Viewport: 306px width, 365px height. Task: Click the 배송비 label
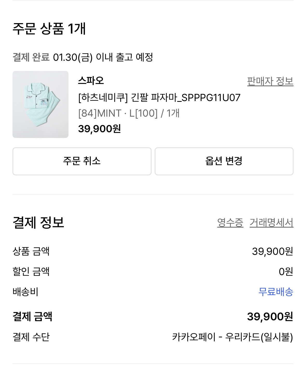[x=25, y=292]
